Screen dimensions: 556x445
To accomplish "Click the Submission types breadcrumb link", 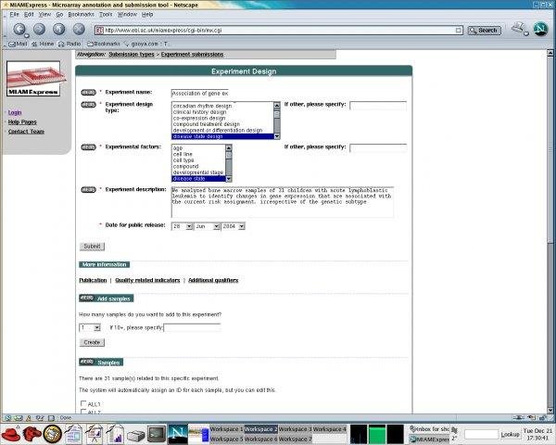I will pos(132,55).
